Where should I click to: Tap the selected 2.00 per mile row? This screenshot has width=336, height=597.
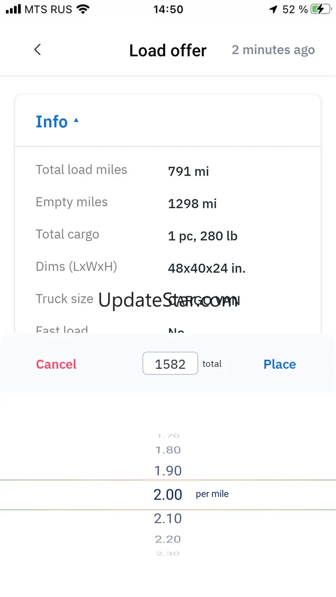(x=168, y=495)
